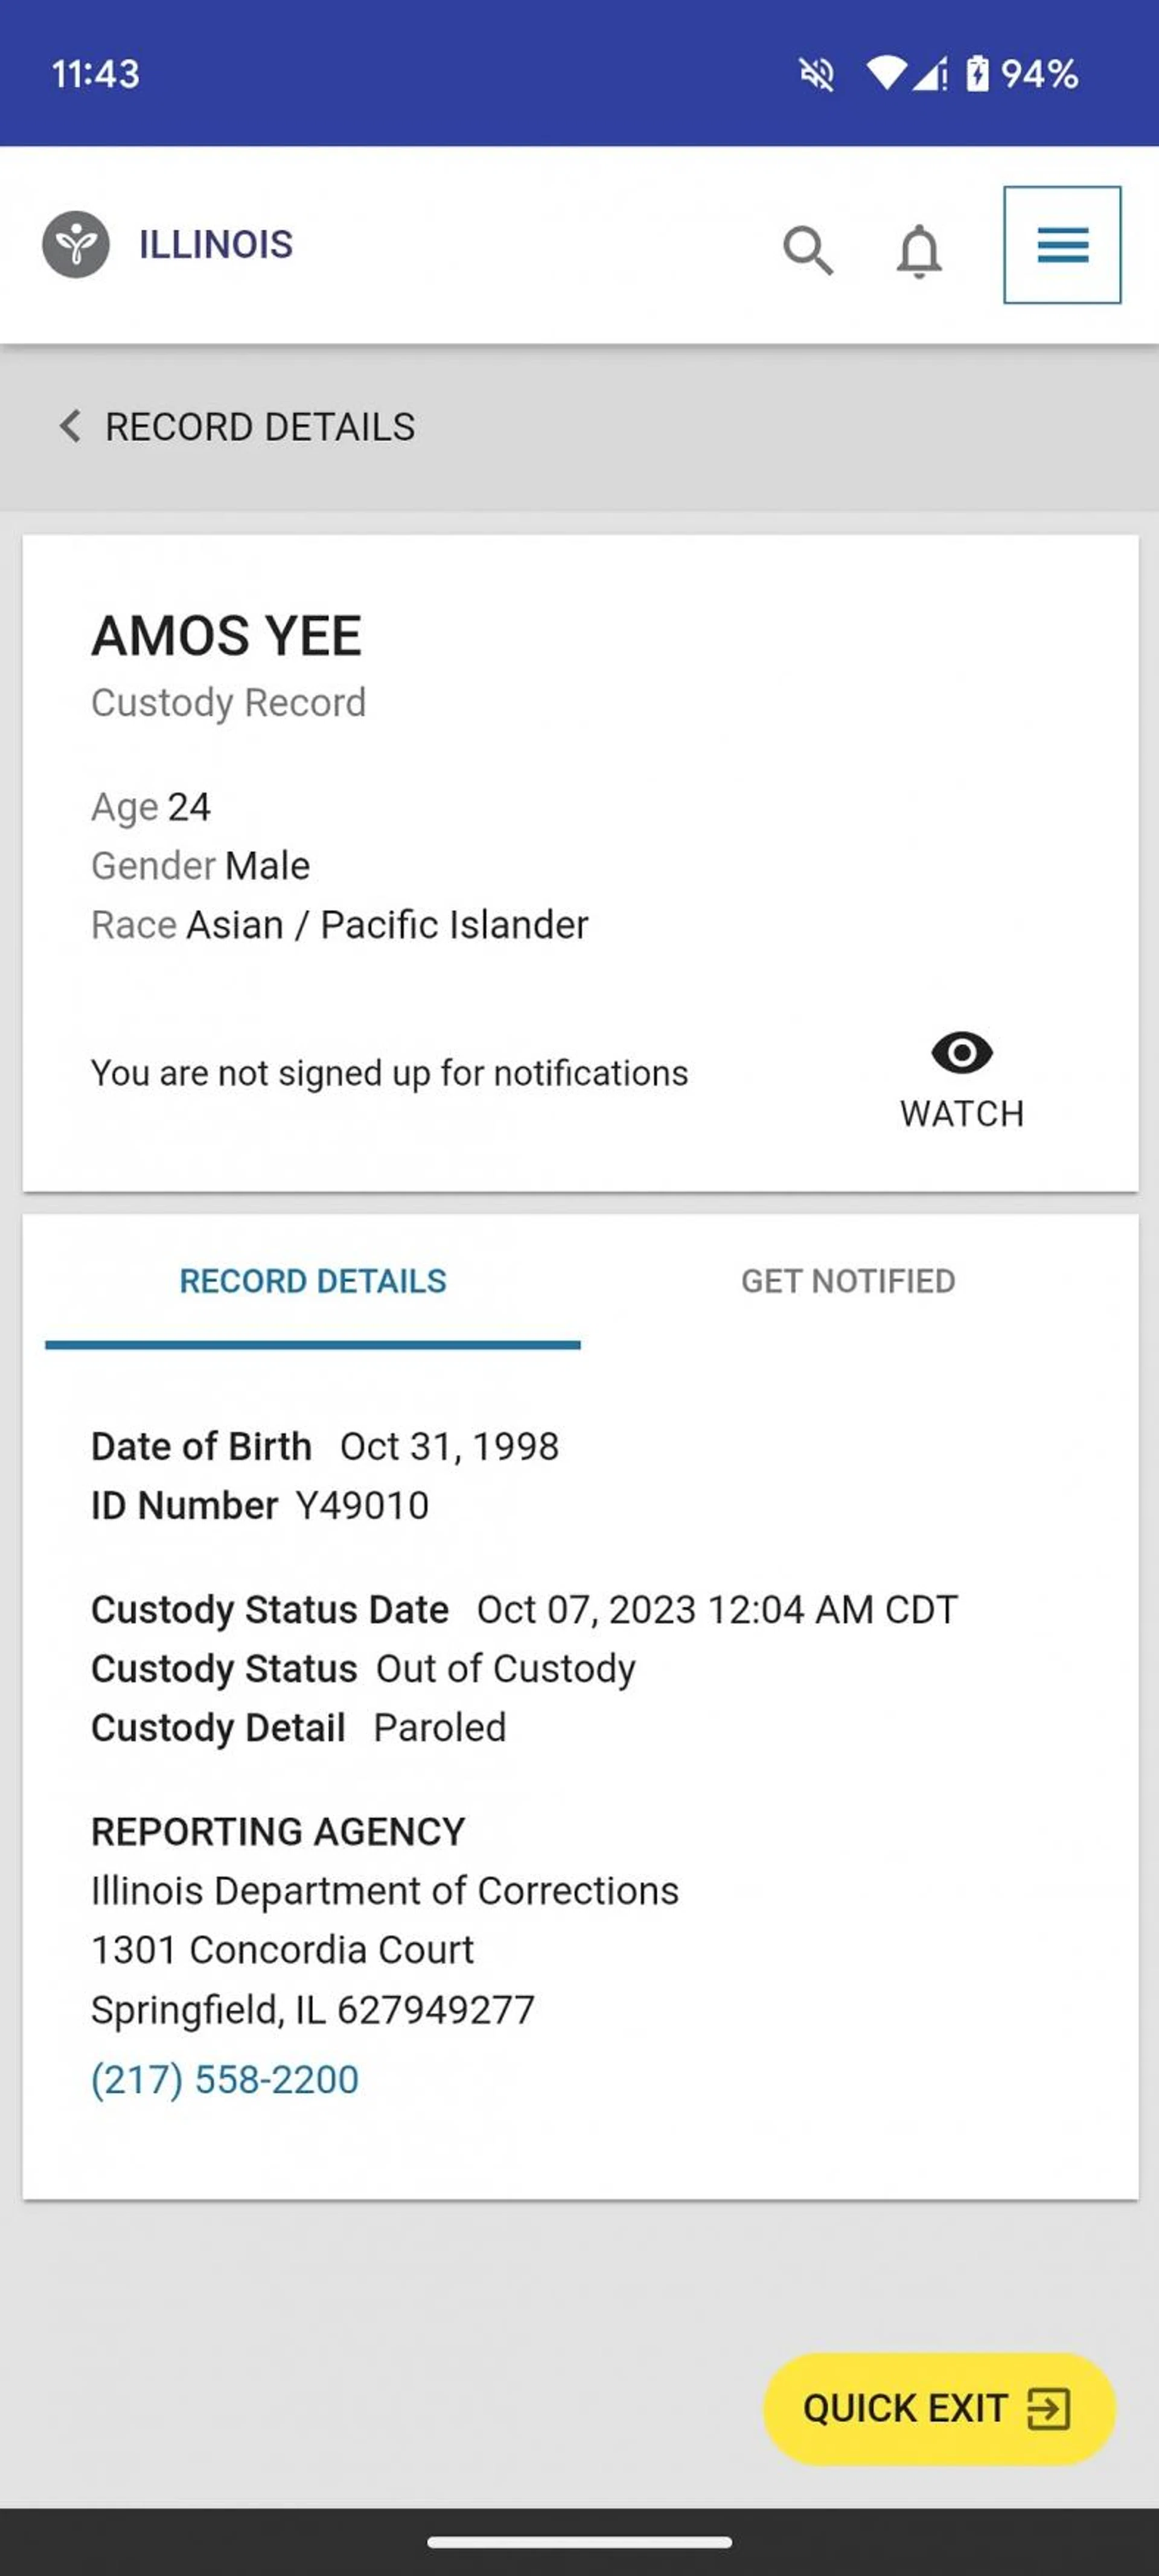Tap the cellular signal icon
The image size is (1159, 2576).
pyautogui.click(x=930, y=74)
